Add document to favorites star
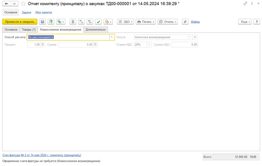This screenshot has width=262, height=166. [23, 4]
